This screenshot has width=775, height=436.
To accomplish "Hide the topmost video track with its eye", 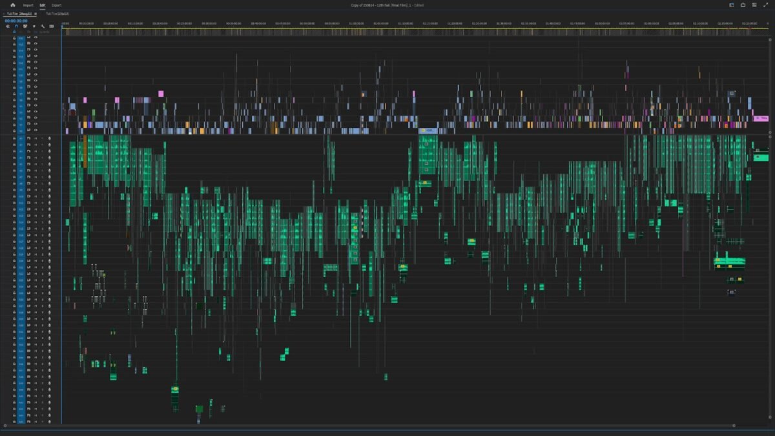I will (36, 38).
